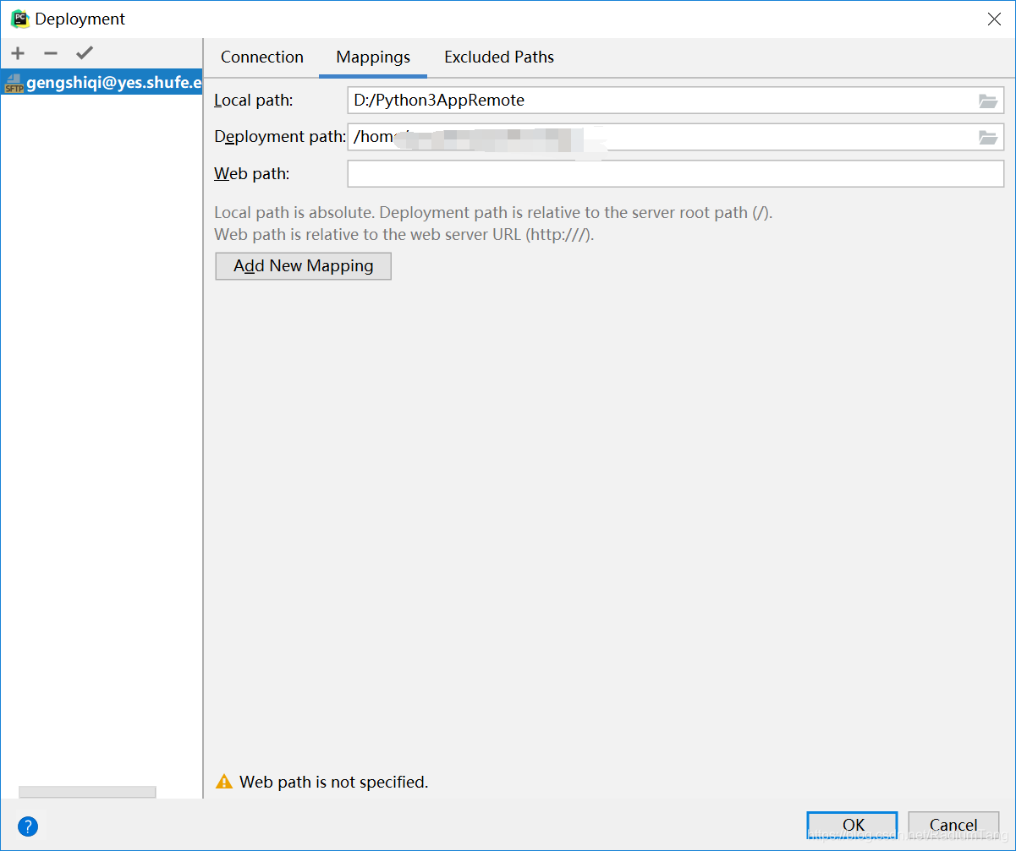The width and height of the screenshot is (1016, 851).
Task: Set server as default with checkmark icon
Action: [x=84, y=53]
